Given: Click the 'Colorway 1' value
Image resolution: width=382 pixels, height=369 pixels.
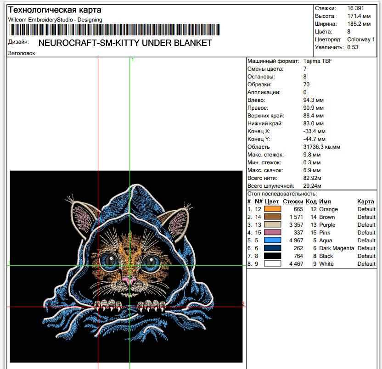Looking at the screenshot, I should (x=361, y=39).
